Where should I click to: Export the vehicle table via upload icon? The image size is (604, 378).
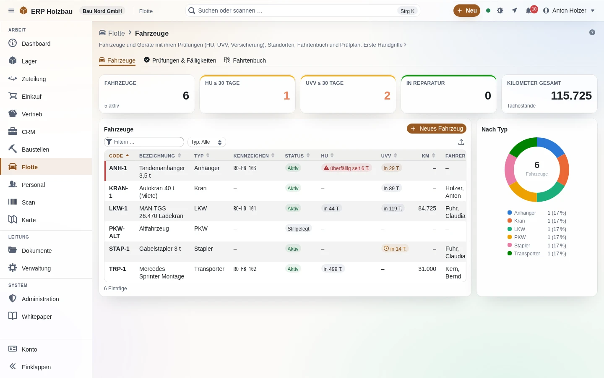click(x=461, y=142)
